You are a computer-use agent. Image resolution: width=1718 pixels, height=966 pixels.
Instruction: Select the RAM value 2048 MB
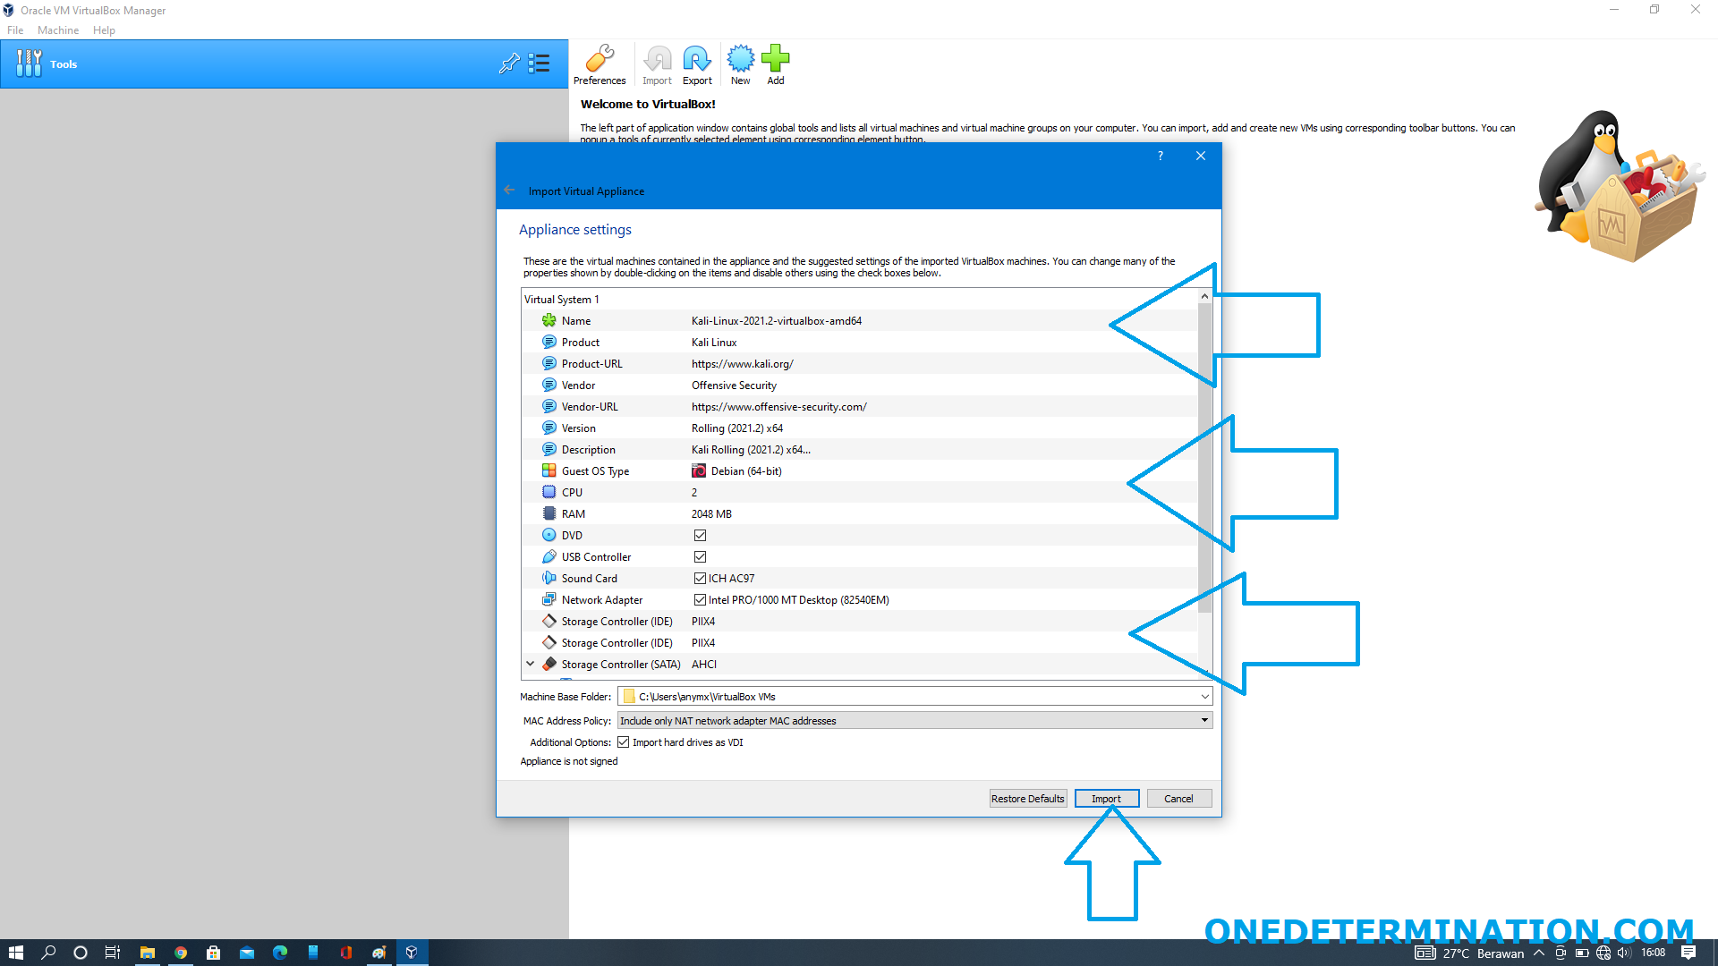pyautogui.click(x=711, y=513)
